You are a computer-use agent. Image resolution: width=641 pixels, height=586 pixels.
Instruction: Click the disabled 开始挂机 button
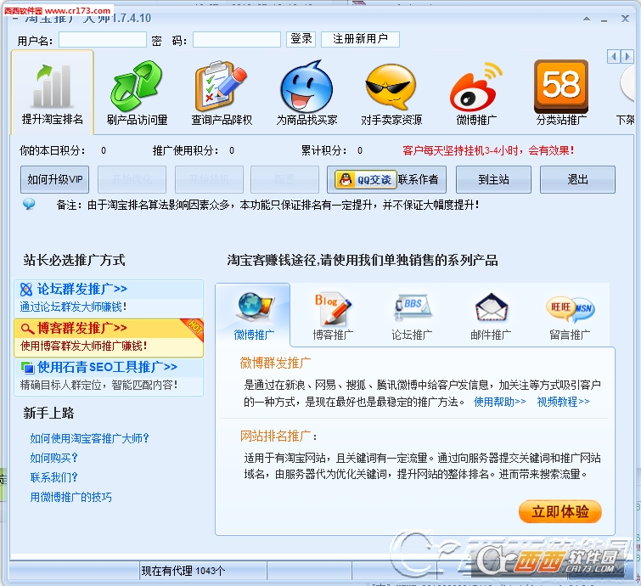[x=210, y=179]
